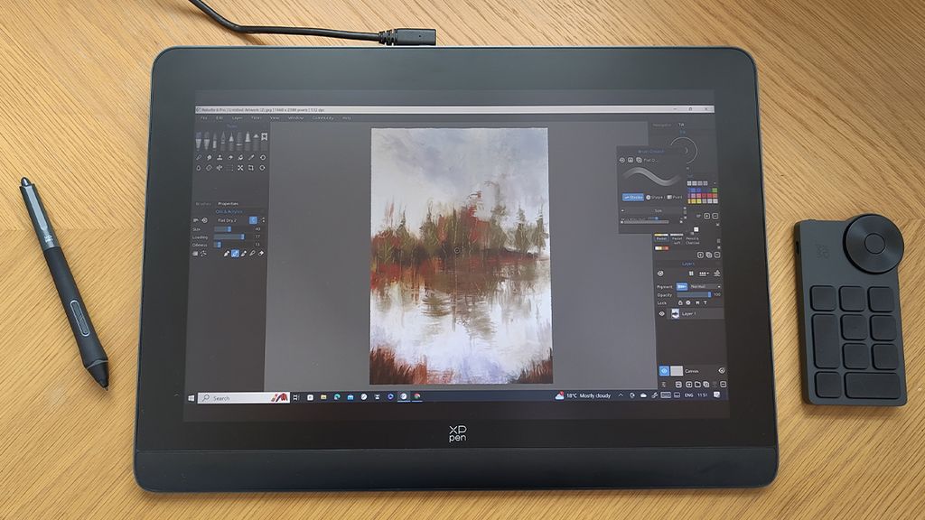Open the Window menu

296,119
